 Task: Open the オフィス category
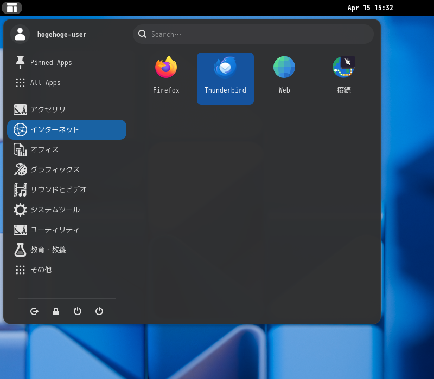coord(67,150)
